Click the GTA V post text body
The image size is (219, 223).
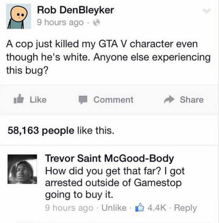coord(108,57)
